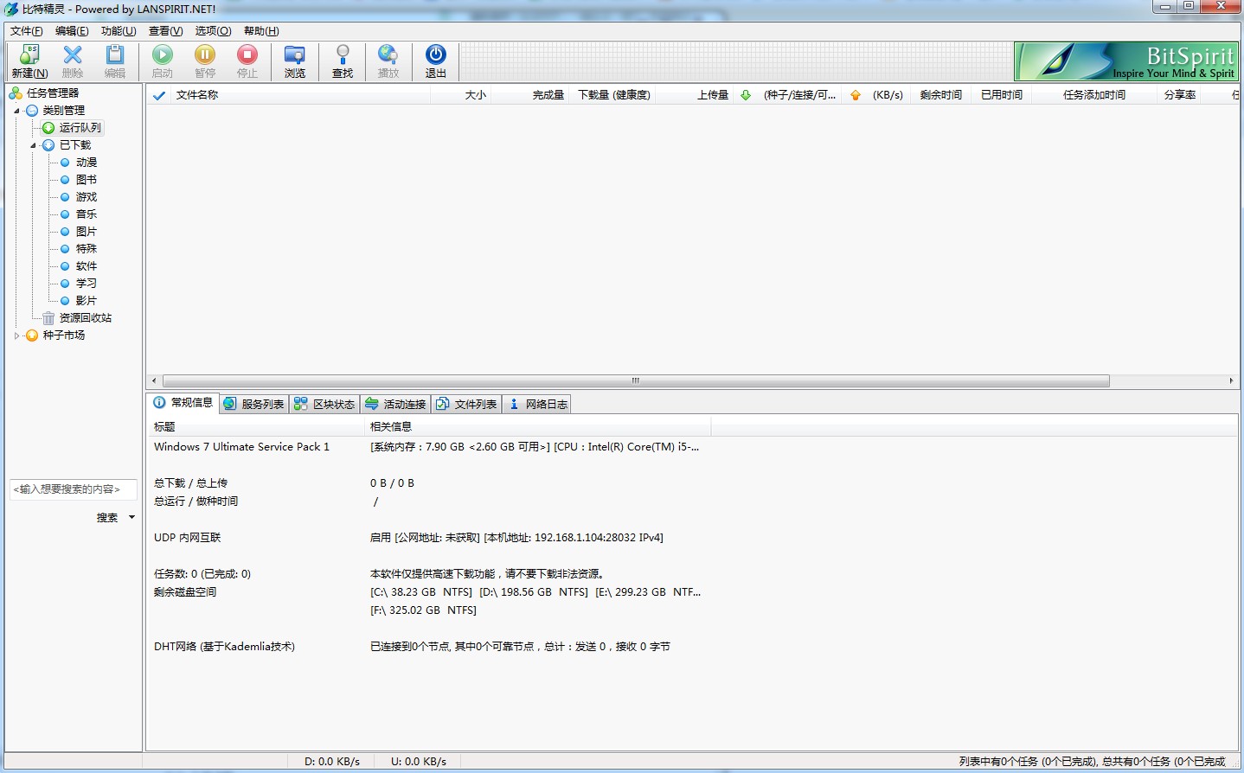This screenshot has width=1244, height=773.
Task: Click the 暂停 (Pause) toolbar icon
Action: coord(205,56)
